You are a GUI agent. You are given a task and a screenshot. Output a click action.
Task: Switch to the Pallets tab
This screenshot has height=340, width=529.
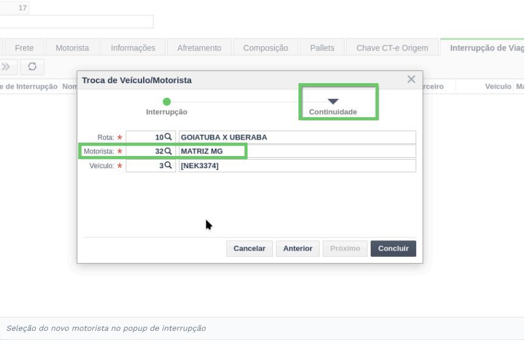(322, 48)
